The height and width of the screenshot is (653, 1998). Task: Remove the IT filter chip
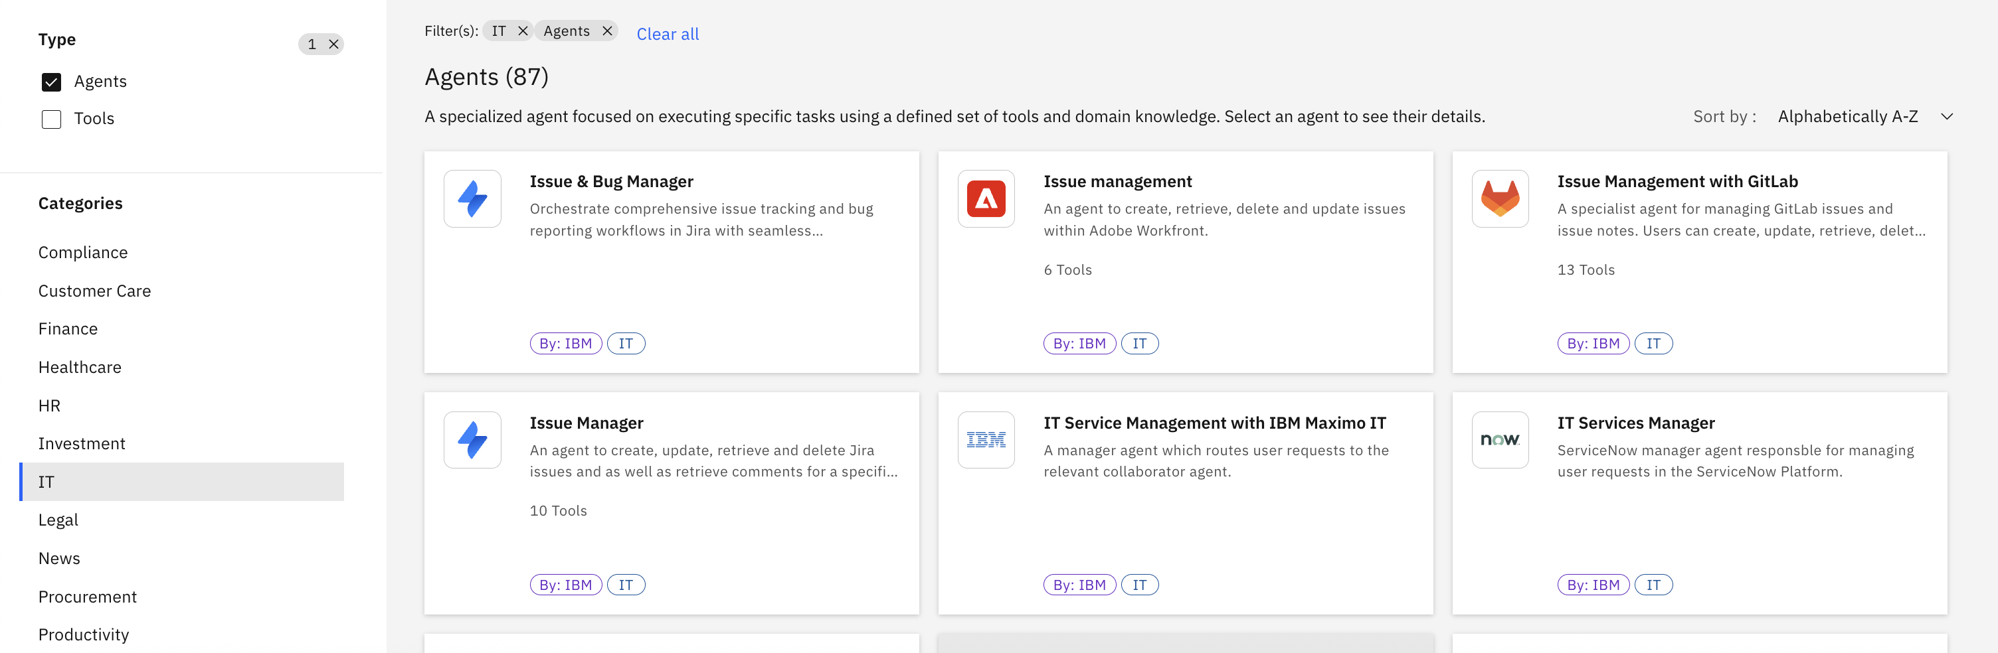point(523,31)
